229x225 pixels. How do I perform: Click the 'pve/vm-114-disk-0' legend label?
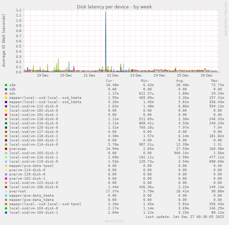pos(27,170)
